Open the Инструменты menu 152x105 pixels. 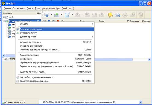(48, 8)
